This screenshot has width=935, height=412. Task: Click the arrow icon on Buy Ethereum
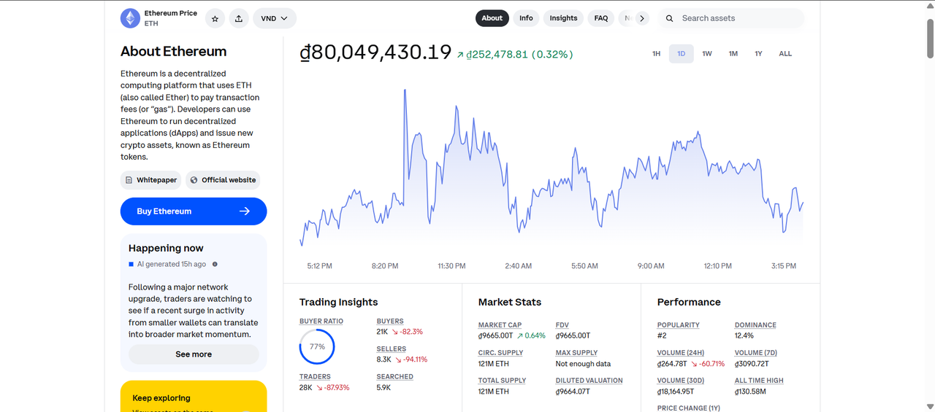[245, 211]
